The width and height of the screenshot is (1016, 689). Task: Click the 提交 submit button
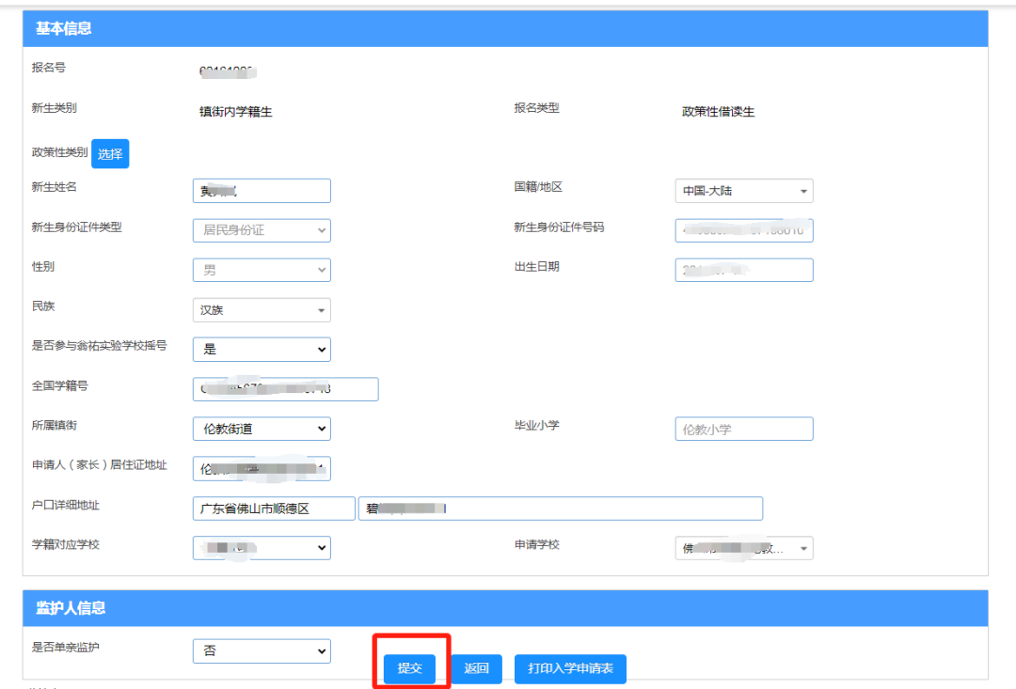click(x=409, y=668)
